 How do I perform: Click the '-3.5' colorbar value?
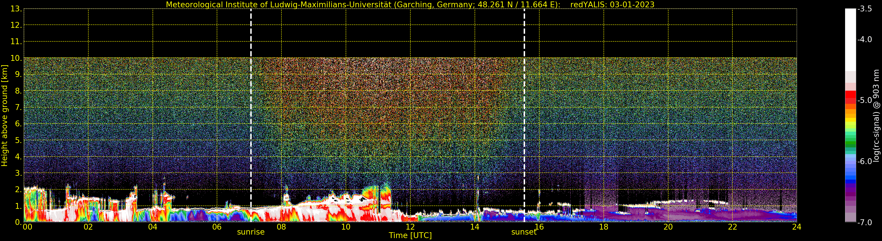864,9
